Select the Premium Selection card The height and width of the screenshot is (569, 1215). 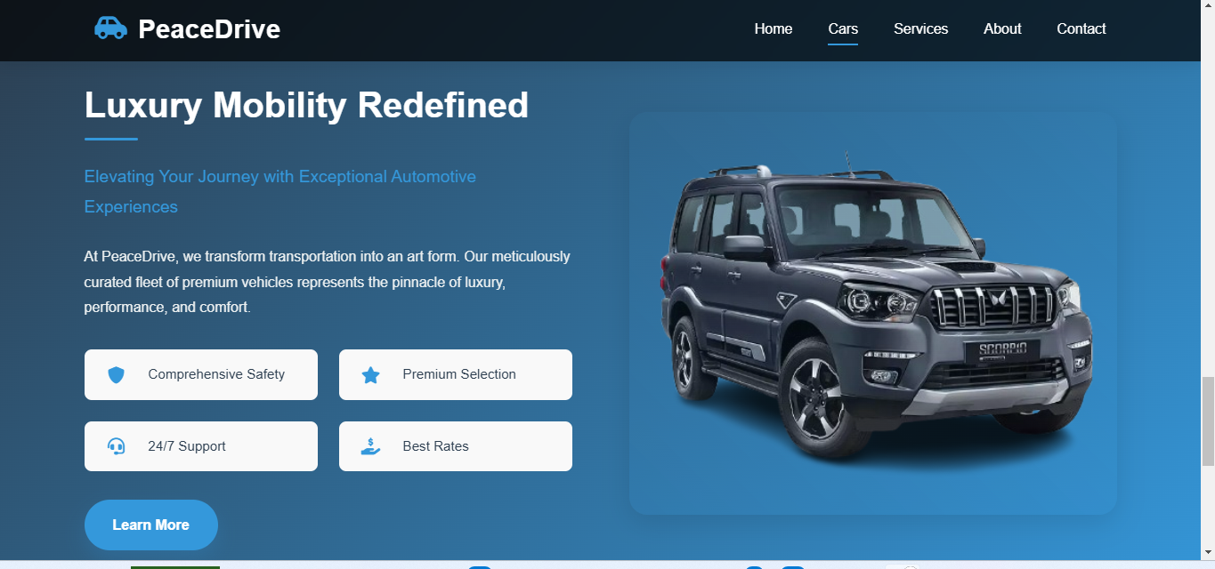coord(456,374)
